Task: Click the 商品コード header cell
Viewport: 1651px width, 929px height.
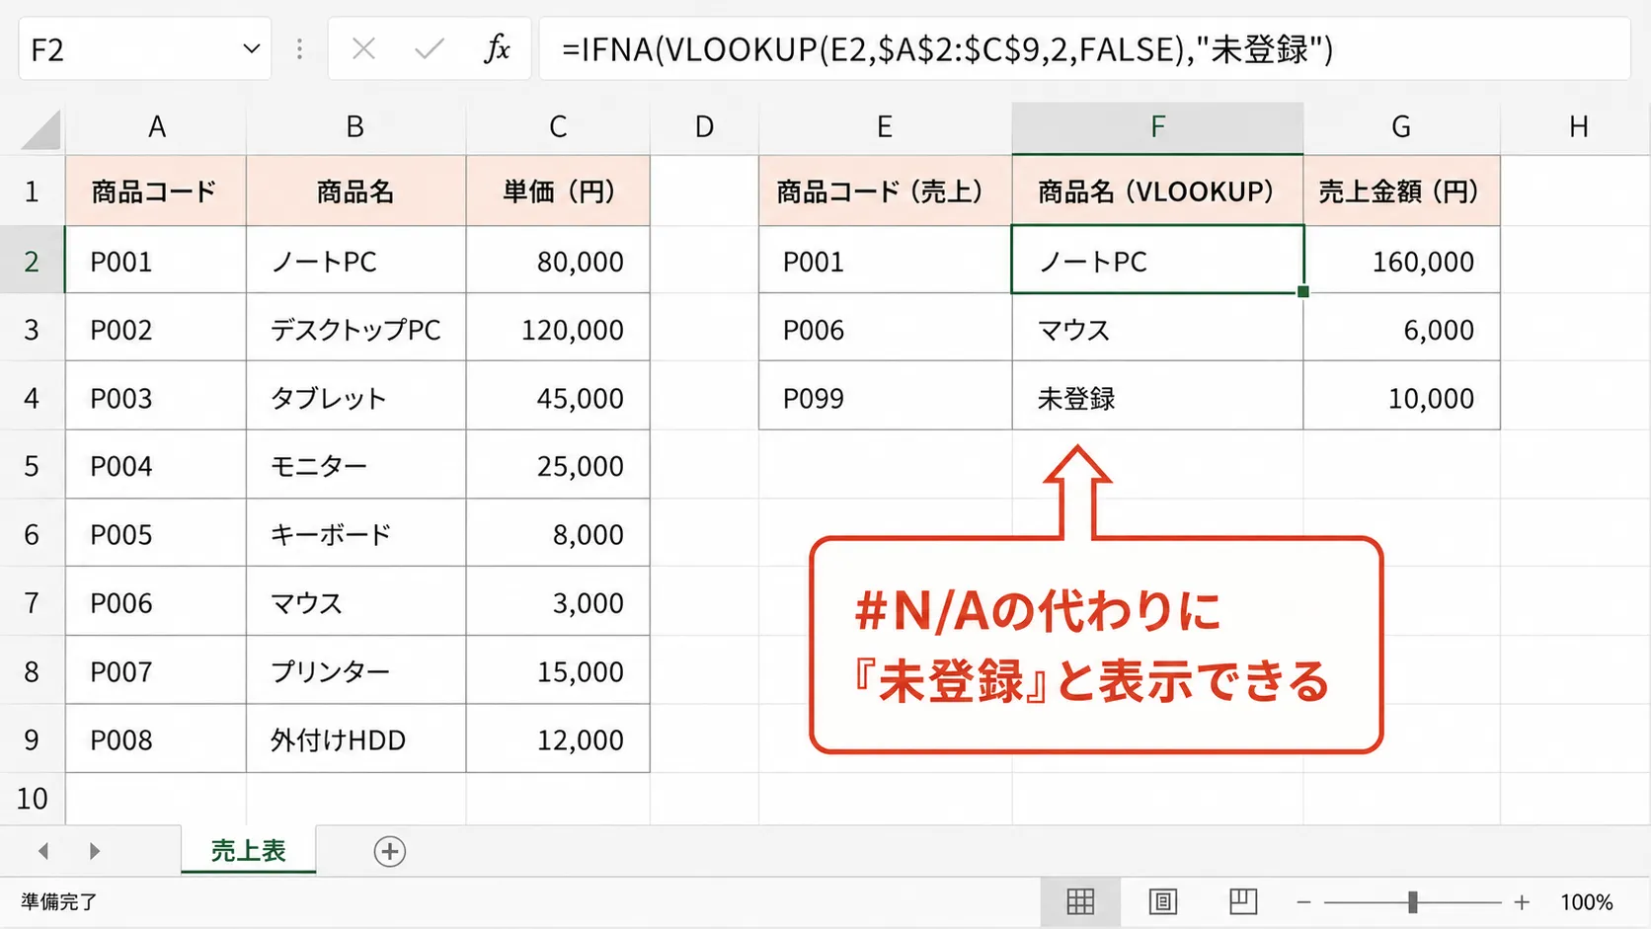Action: [x=156, y=192]
